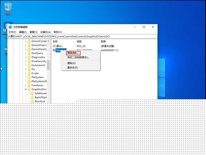Screen dimensions: 206x155
Task: Click the Errata folder icon
Action: click(29, 73)
